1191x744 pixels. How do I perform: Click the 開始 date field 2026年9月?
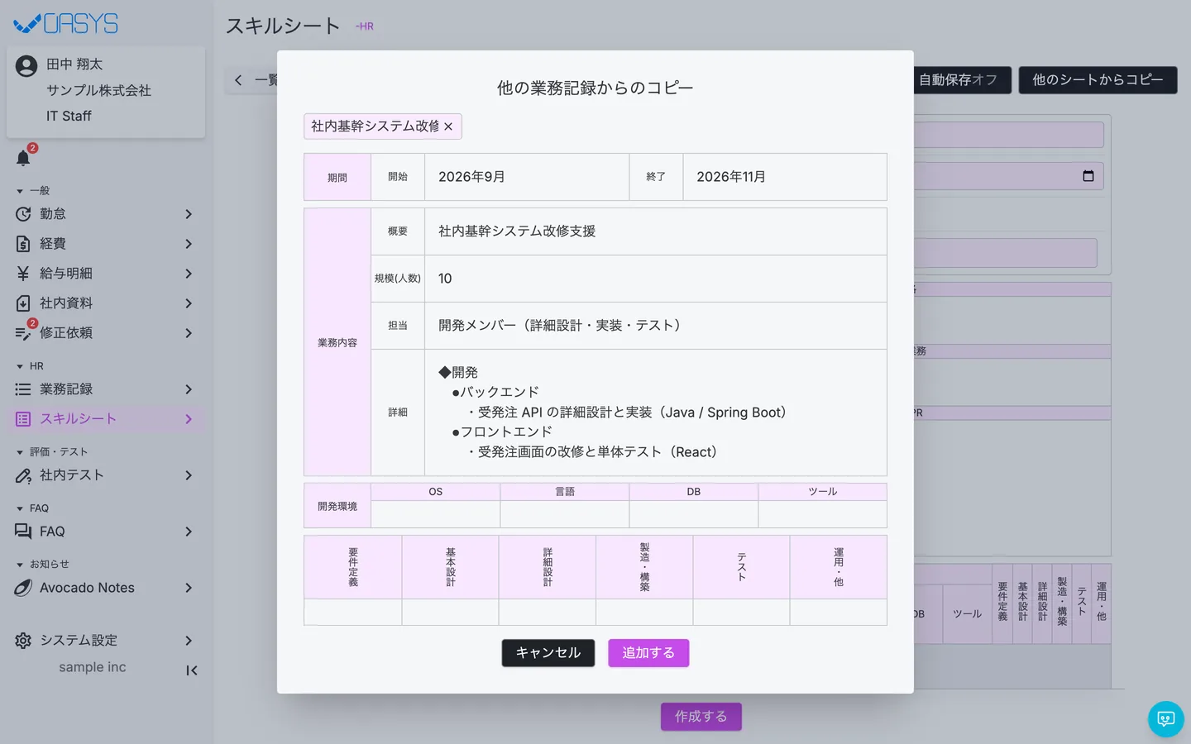(x=527, y=177)
